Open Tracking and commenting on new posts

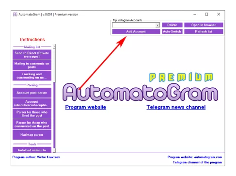(x=32, y=76)
